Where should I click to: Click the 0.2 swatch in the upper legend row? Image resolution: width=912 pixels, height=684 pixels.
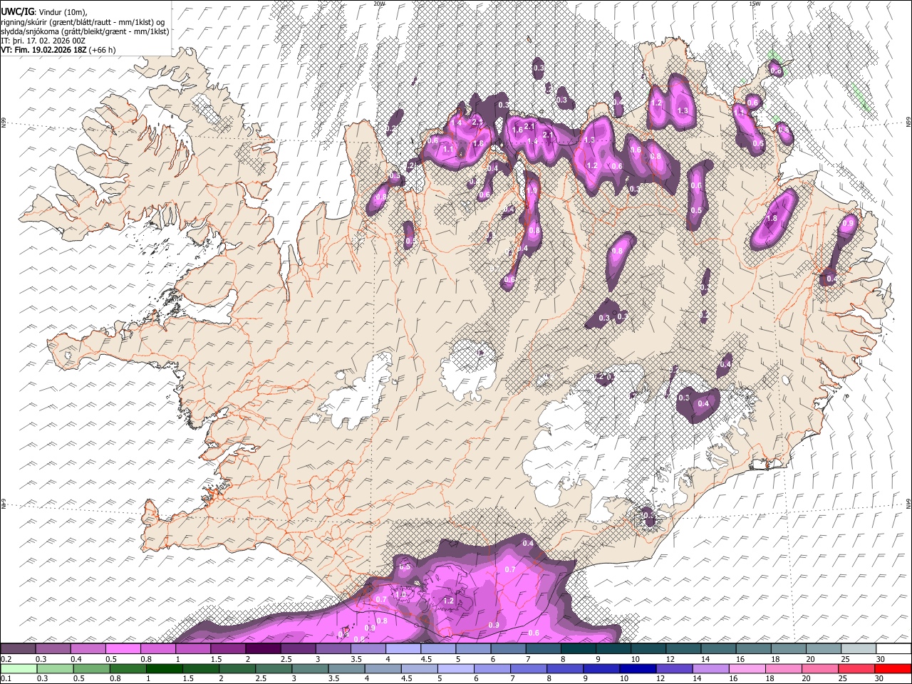click(x=19, y=649)
